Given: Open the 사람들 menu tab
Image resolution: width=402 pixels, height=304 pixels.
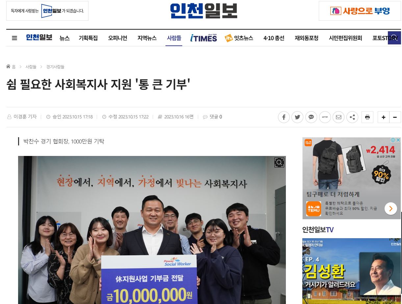Looking at the screenshot, I should click(x=174, y=38).
